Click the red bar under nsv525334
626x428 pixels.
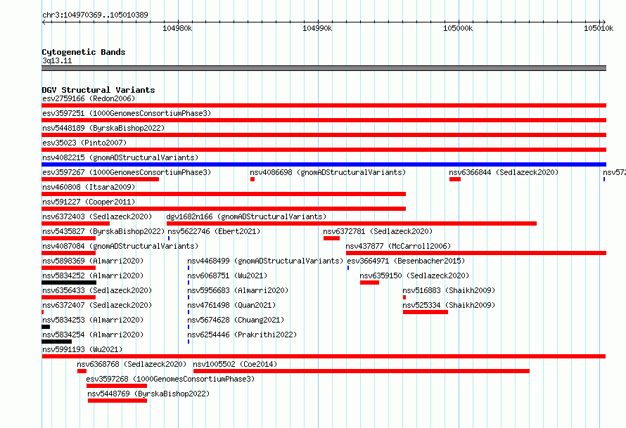(x=425, y=312)
